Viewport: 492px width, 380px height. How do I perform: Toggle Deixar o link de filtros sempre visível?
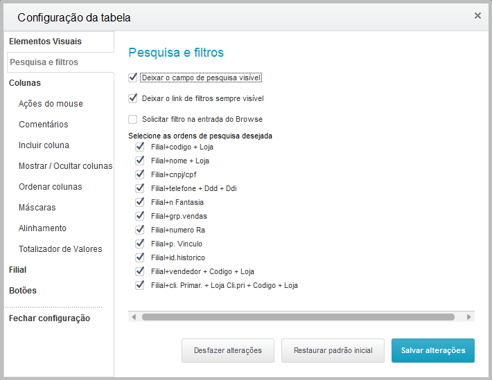click(133, 98)
